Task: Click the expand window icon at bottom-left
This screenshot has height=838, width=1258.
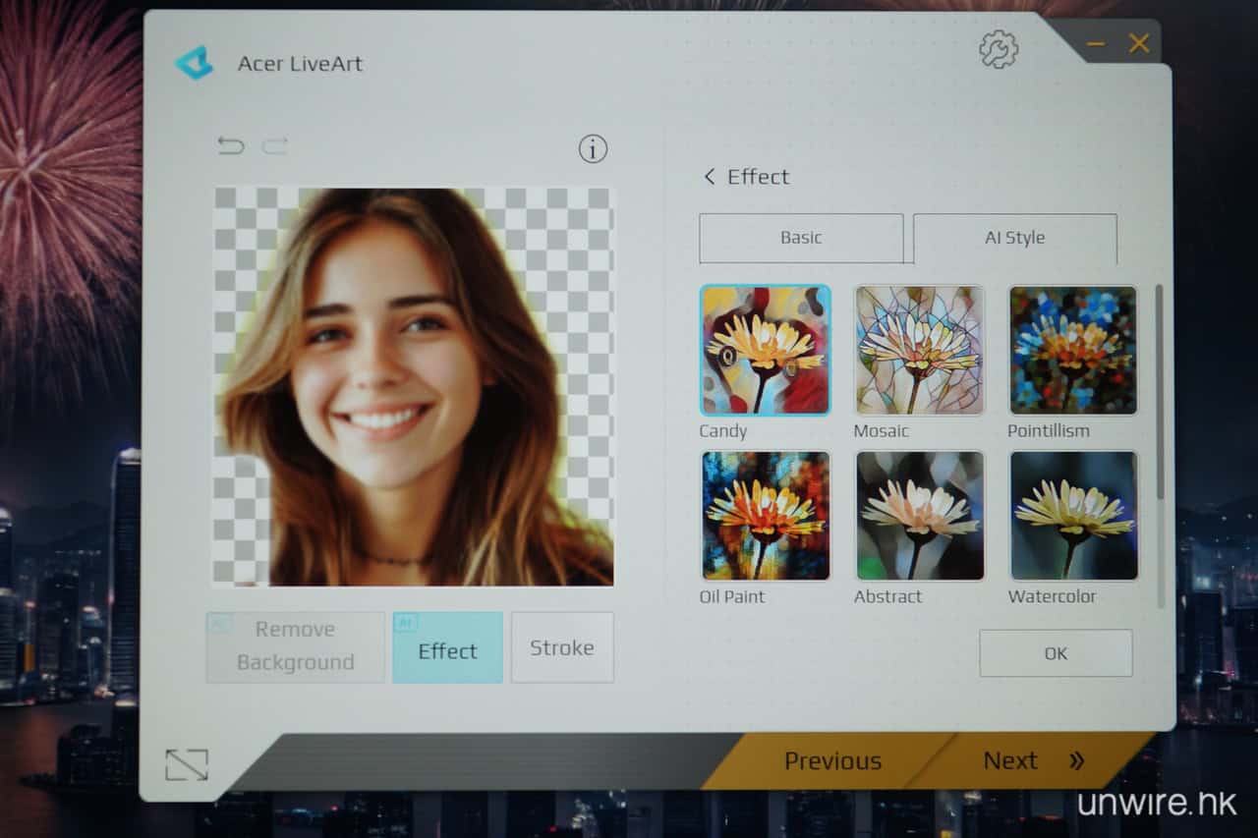Action: 187,764
